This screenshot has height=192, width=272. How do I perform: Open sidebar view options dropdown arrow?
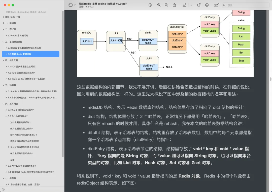point(75,5)
